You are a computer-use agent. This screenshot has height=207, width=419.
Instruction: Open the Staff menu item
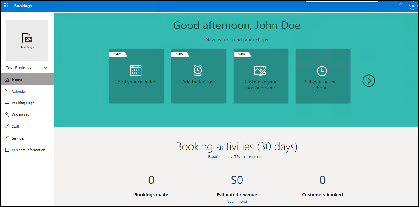28,126
